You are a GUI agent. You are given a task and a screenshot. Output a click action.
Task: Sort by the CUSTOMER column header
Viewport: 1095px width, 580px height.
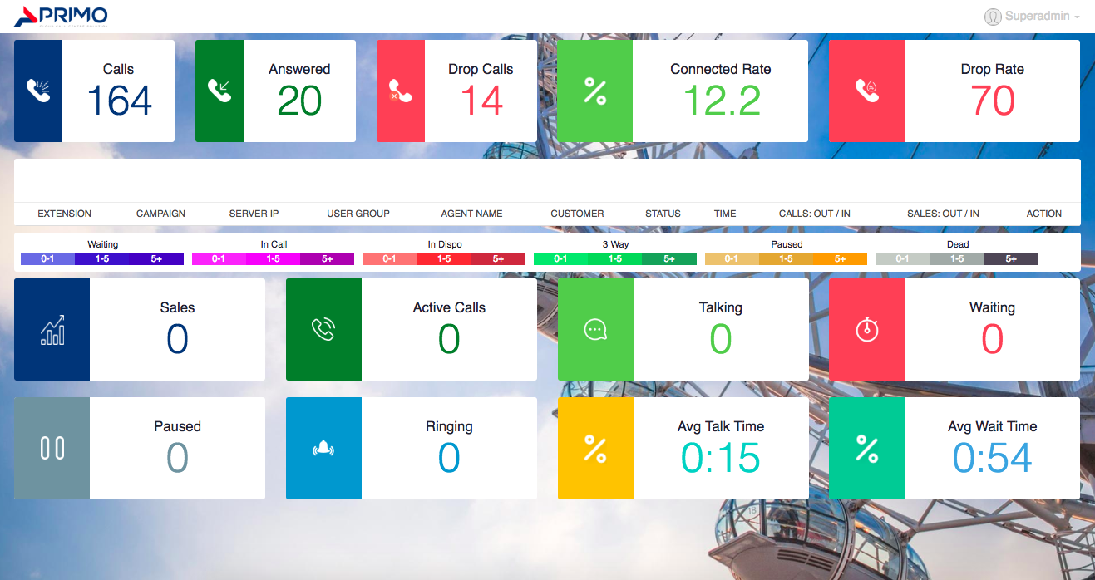tap(577, 214)
